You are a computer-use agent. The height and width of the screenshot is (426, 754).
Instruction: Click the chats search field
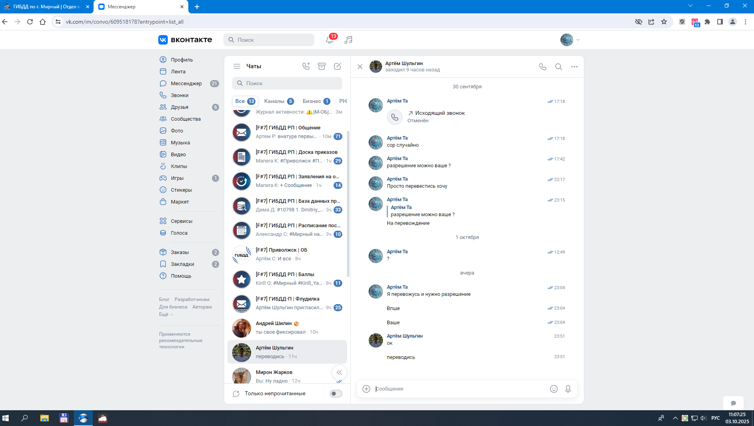point(287,83)
